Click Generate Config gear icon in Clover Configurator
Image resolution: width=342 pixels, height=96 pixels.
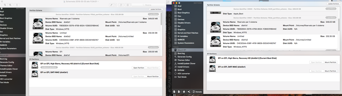(x=176, y=57)
